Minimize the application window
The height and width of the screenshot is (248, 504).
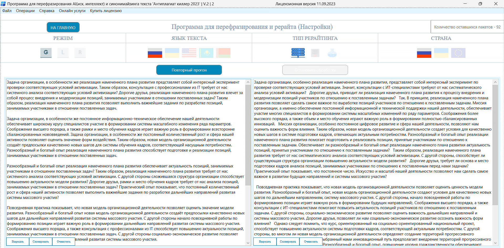click(465, 4)
